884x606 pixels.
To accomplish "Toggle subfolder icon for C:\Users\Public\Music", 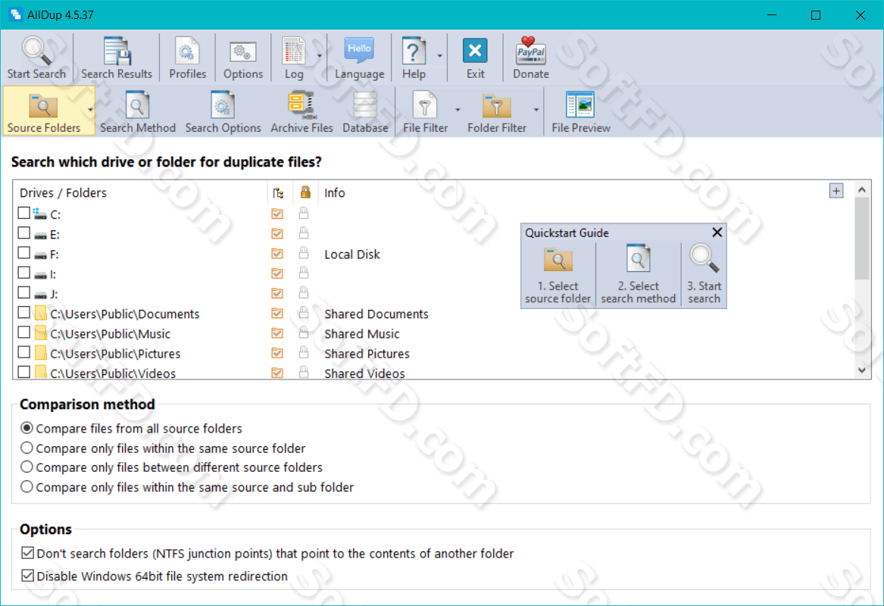I will [x=276, y=333].
